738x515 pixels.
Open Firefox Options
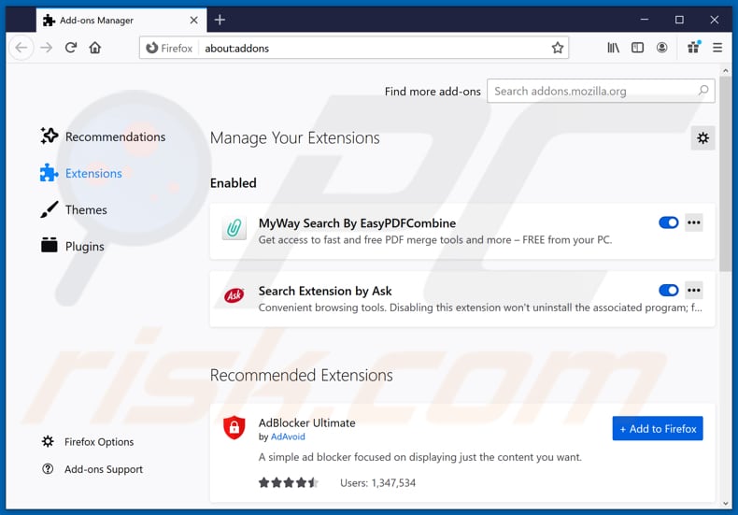88,441
